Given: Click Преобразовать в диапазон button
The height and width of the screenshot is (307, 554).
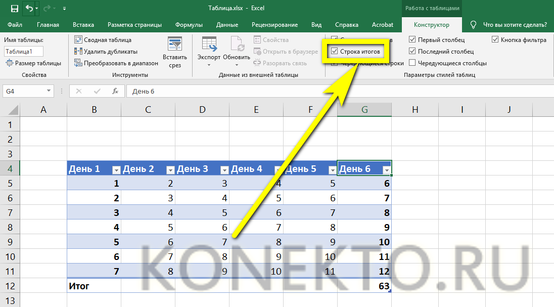Looking at the screenshot, I should click(x=116, y=63).
